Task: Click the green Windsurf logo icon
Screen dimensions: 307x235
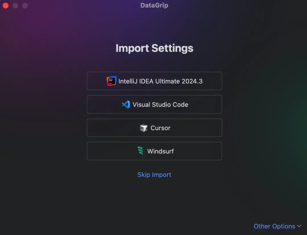Action: pyautogui.click(x=140, y=151)
